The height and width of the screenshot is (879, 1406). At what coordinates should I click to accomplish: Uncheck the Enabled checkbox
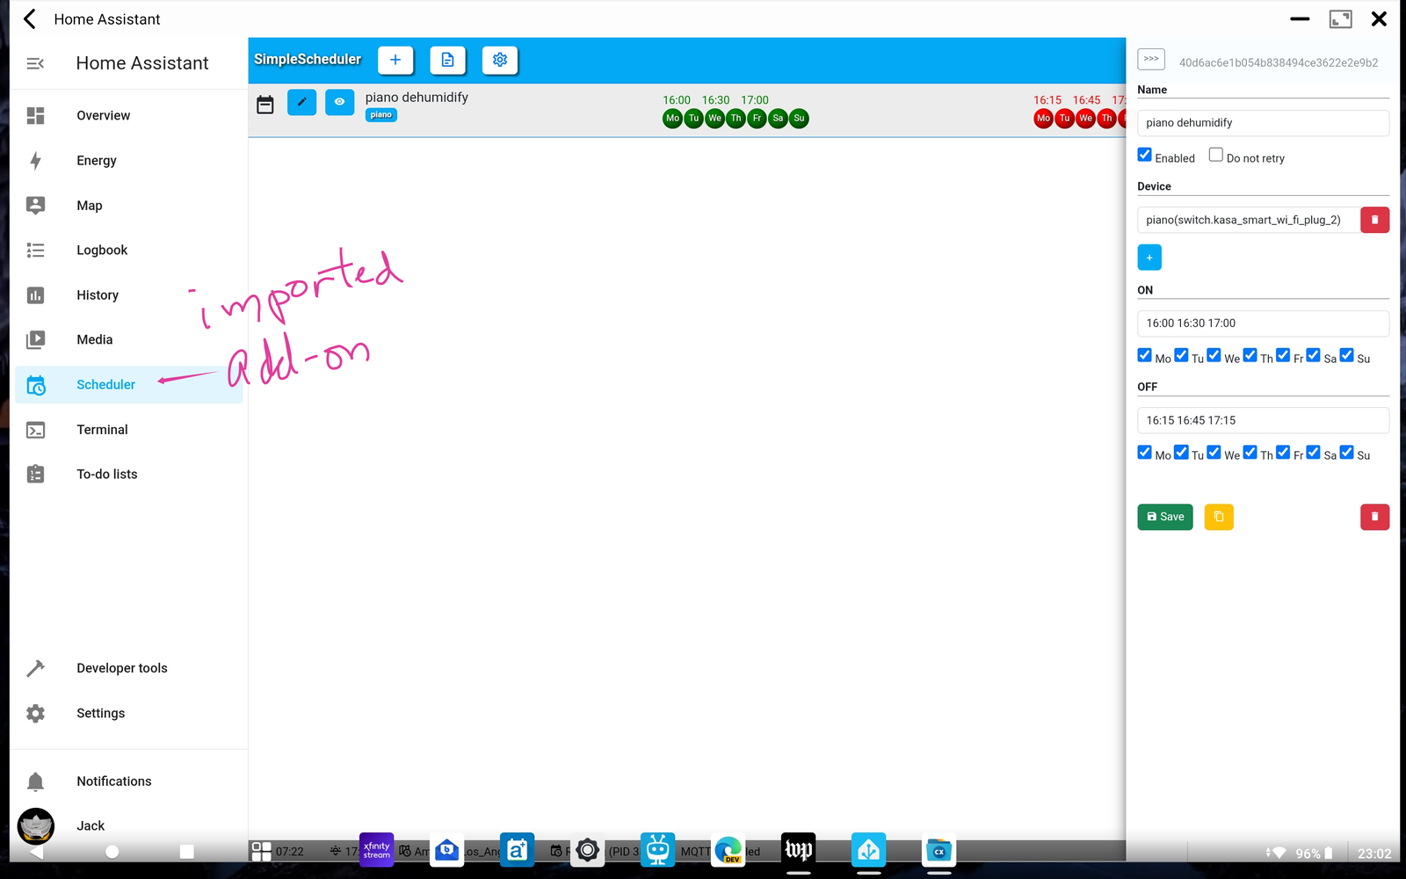click(1145, 156)
